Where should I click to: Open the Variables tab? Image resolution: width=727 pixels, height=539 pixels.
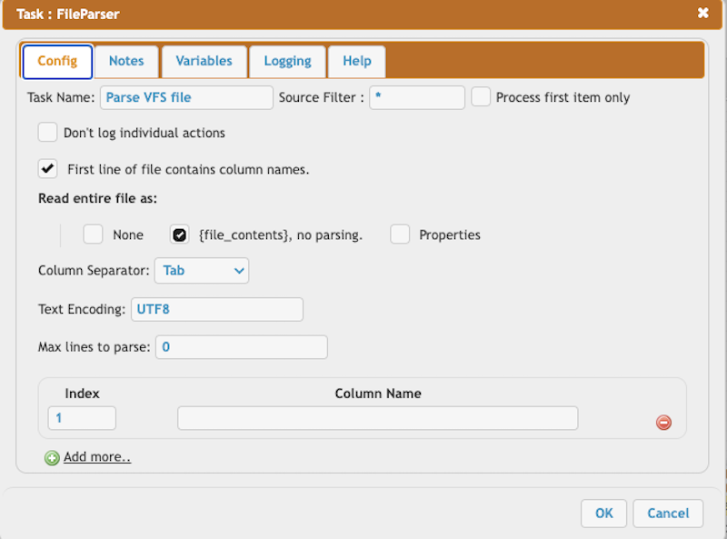204,61
